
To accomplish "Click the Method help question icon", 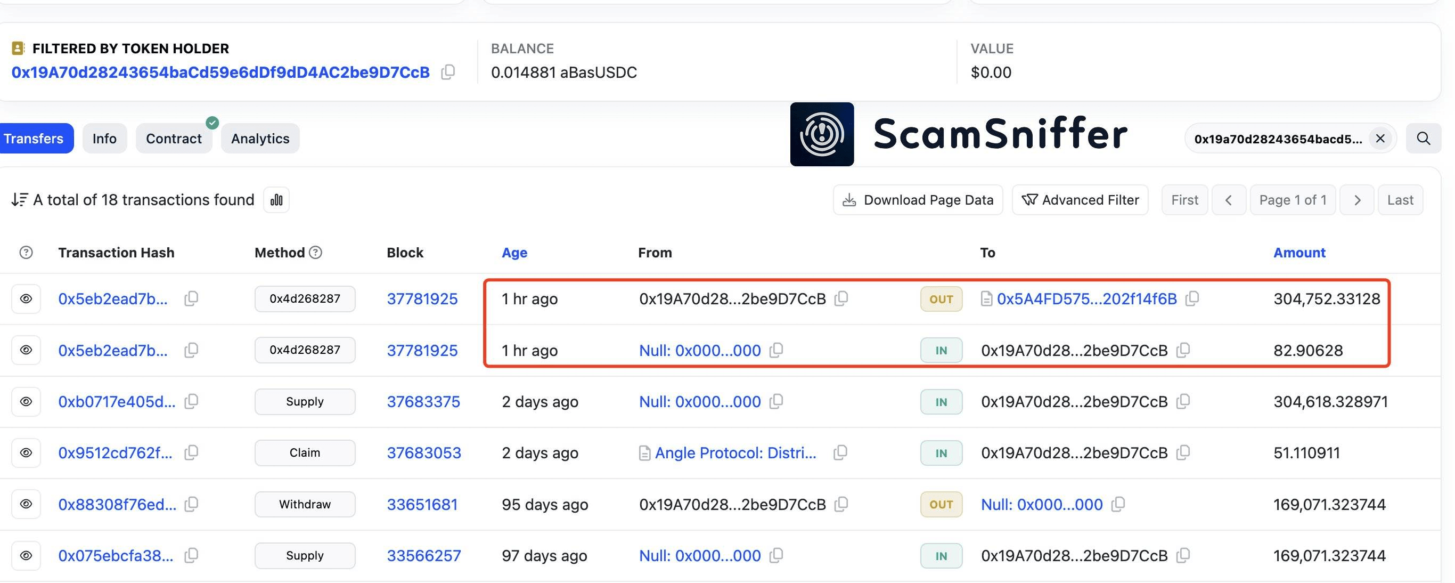I will 316,253.
